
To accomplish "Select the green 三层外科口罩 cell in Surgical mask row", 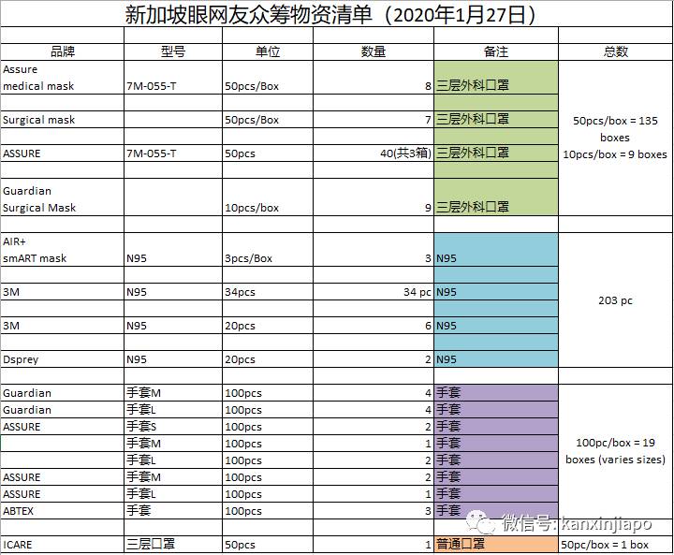I will 495,120.
